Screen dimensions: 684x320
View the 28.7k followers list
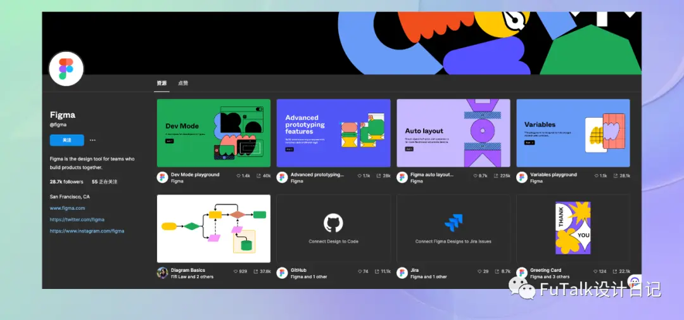[x=68, y=182]
